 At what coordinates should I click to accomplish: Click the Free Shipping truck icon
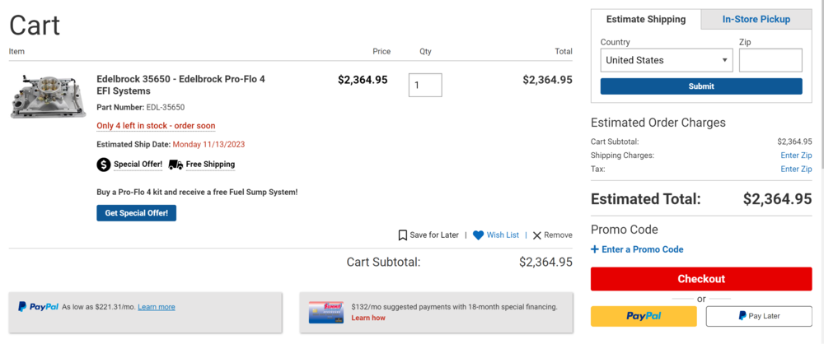click(176, 165)
